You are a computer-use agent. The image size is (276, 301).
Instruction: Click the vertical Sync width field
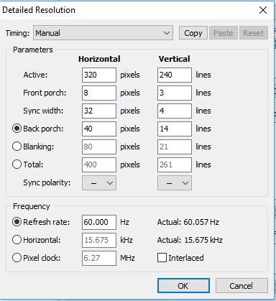(175, 111)
